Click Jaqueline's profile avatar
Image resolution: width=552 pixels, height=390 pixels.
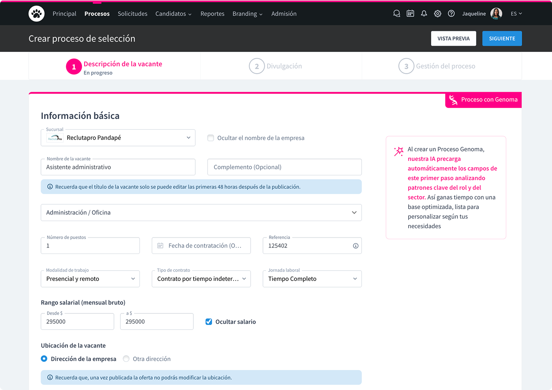tap(496, 13)
